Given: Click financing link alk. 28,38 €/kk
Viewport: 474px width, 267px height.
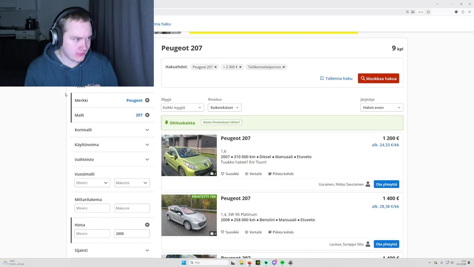Looking at the screenshot, I should click(385, 207).
